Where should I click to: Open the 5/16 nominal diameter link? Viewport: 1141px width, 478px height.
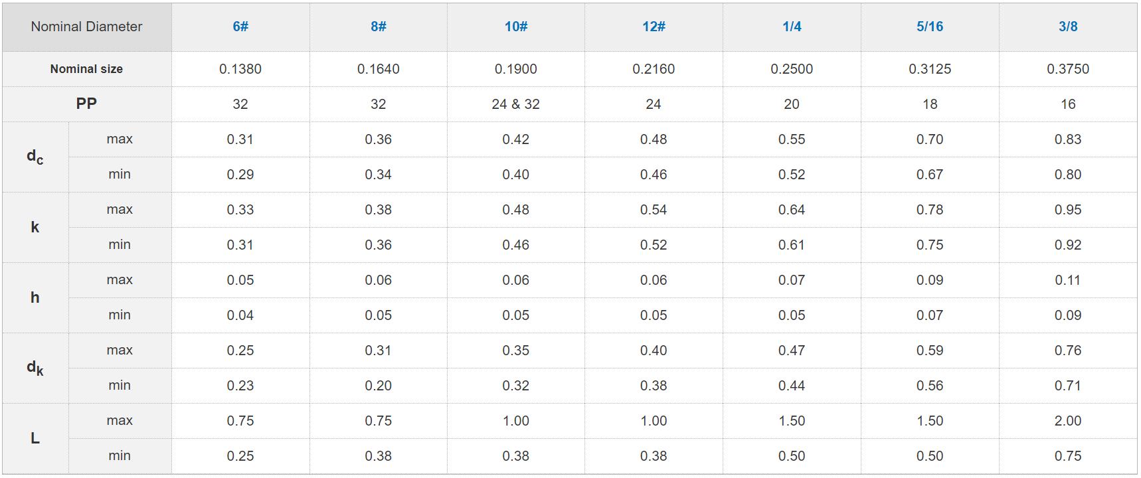click(930, 27)
